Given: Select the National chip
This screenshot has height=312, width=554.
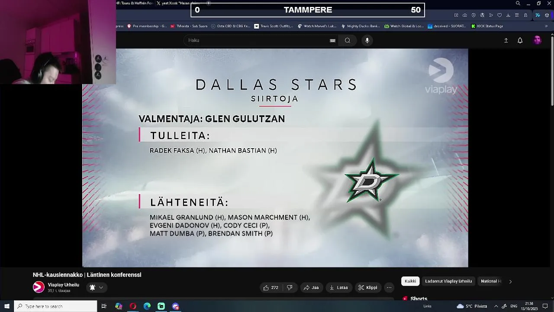Looking at the screenshot, I should click(491, 281).
